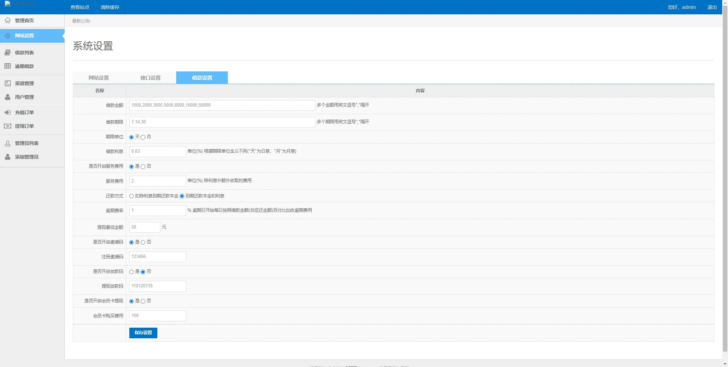Screen dimensions: 728x367
Task: Click the user icon for 用户管理
Action: point(8,97)
